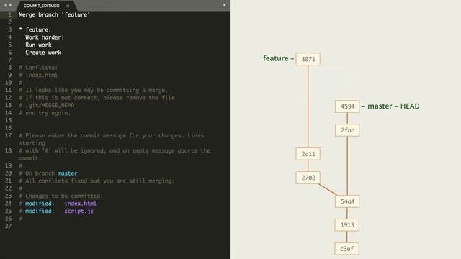
Task: Open the tab list dropdown arrow
Action: pos(224,5)
